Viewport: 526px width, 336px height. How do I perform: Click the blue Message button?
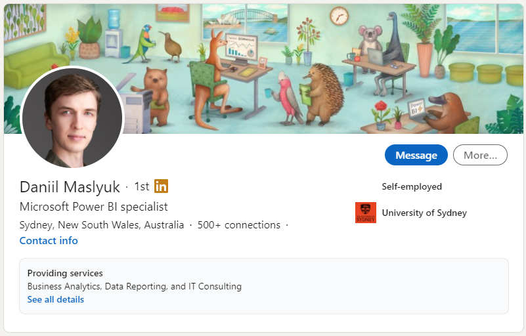pyautogui.click(x=416, y=155)
